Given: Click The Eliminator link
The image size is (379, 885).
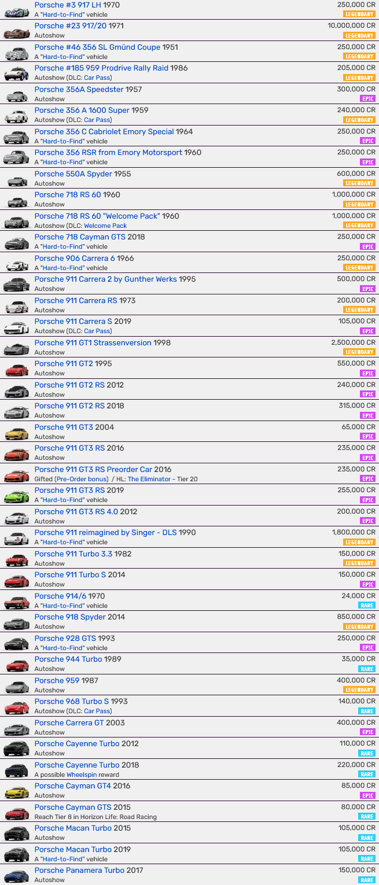Looking at the screenshot, I should pyautogui.click(x=149, y=479).
